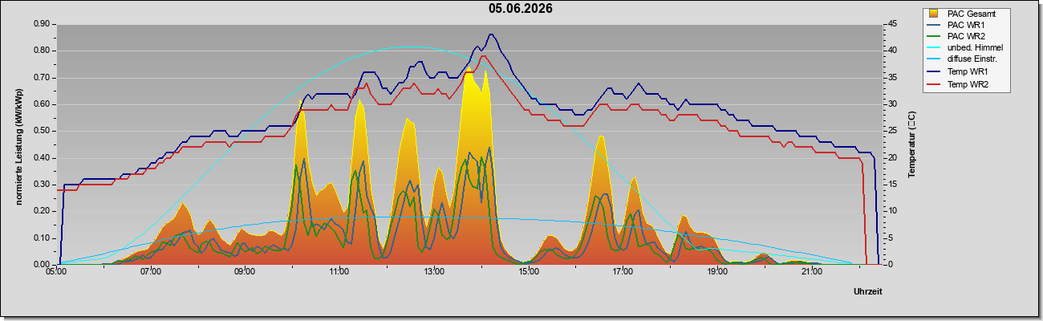This screenshot has height=321, width=1043.
Task: Click the normierte Leistung axis title
Action: click(17, 145)
